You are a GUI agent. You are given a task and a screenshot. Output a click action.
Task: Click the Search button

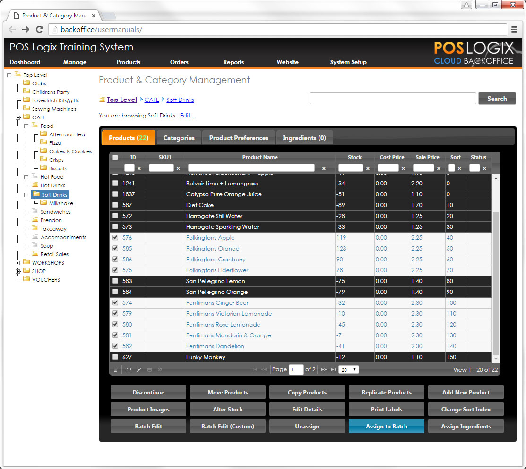pyautogui.click(x=497, y=99)
